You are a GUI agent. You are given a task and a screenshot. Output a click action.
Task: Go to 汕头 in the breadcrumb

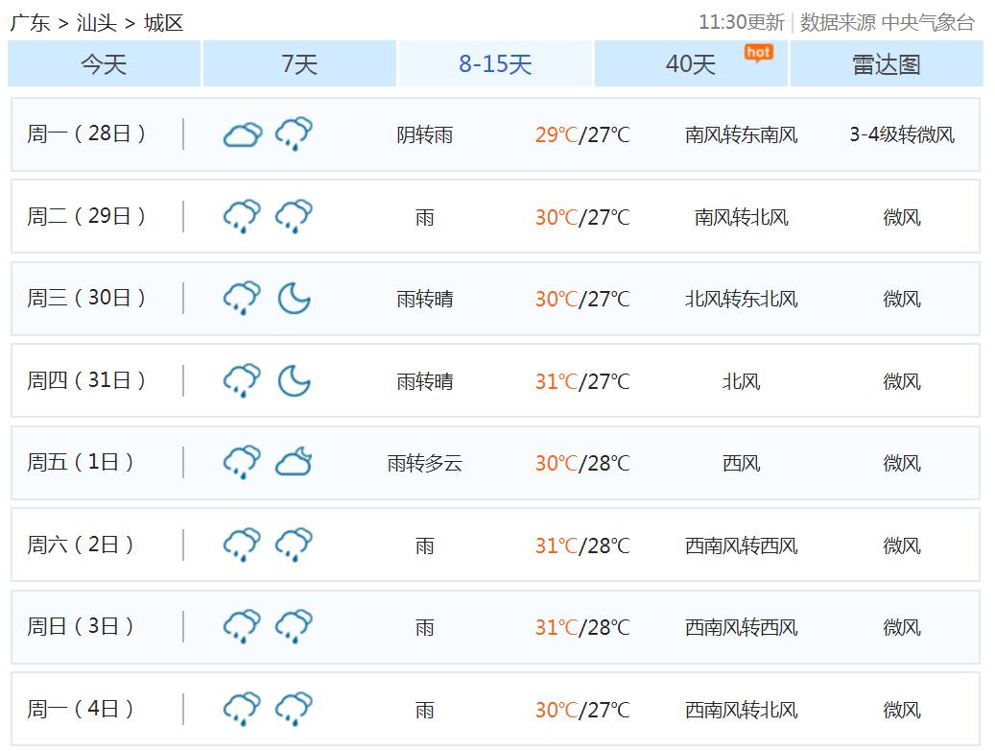point(96,23)
